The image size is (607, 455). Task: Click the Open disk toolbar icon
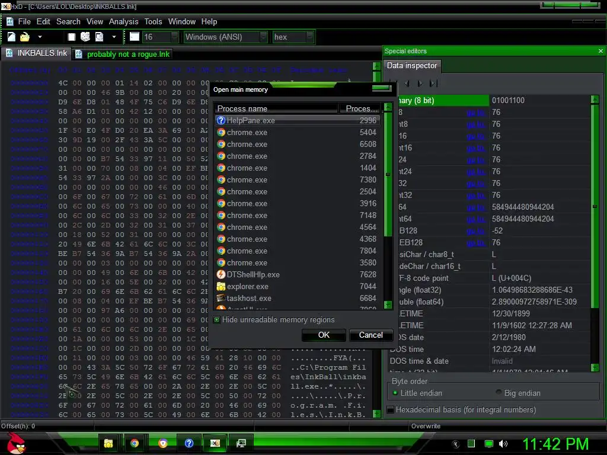pos(85,37)
